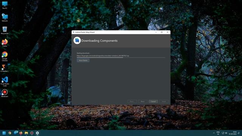The image size is (242, 136).
Task: Open the notification bell in the tray
Action: point(239,133)
